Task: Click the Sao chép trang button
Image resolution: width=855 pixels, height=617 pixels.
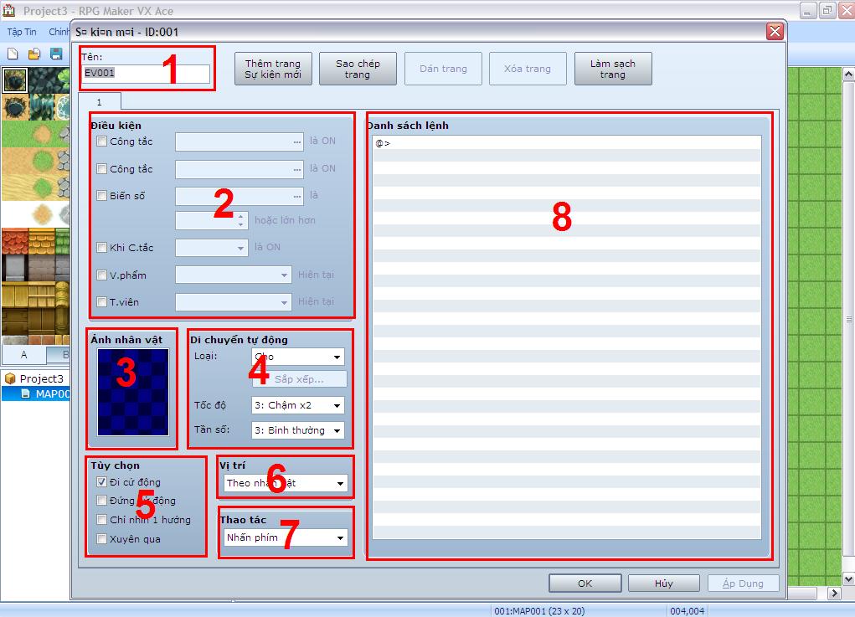Action: 358,69
